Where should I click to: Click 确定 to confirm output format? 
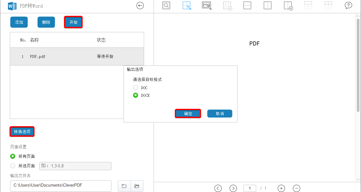[188, 113]
